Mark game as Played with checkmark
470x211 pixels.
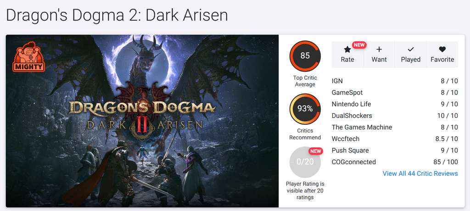click(x=411, y=55)
